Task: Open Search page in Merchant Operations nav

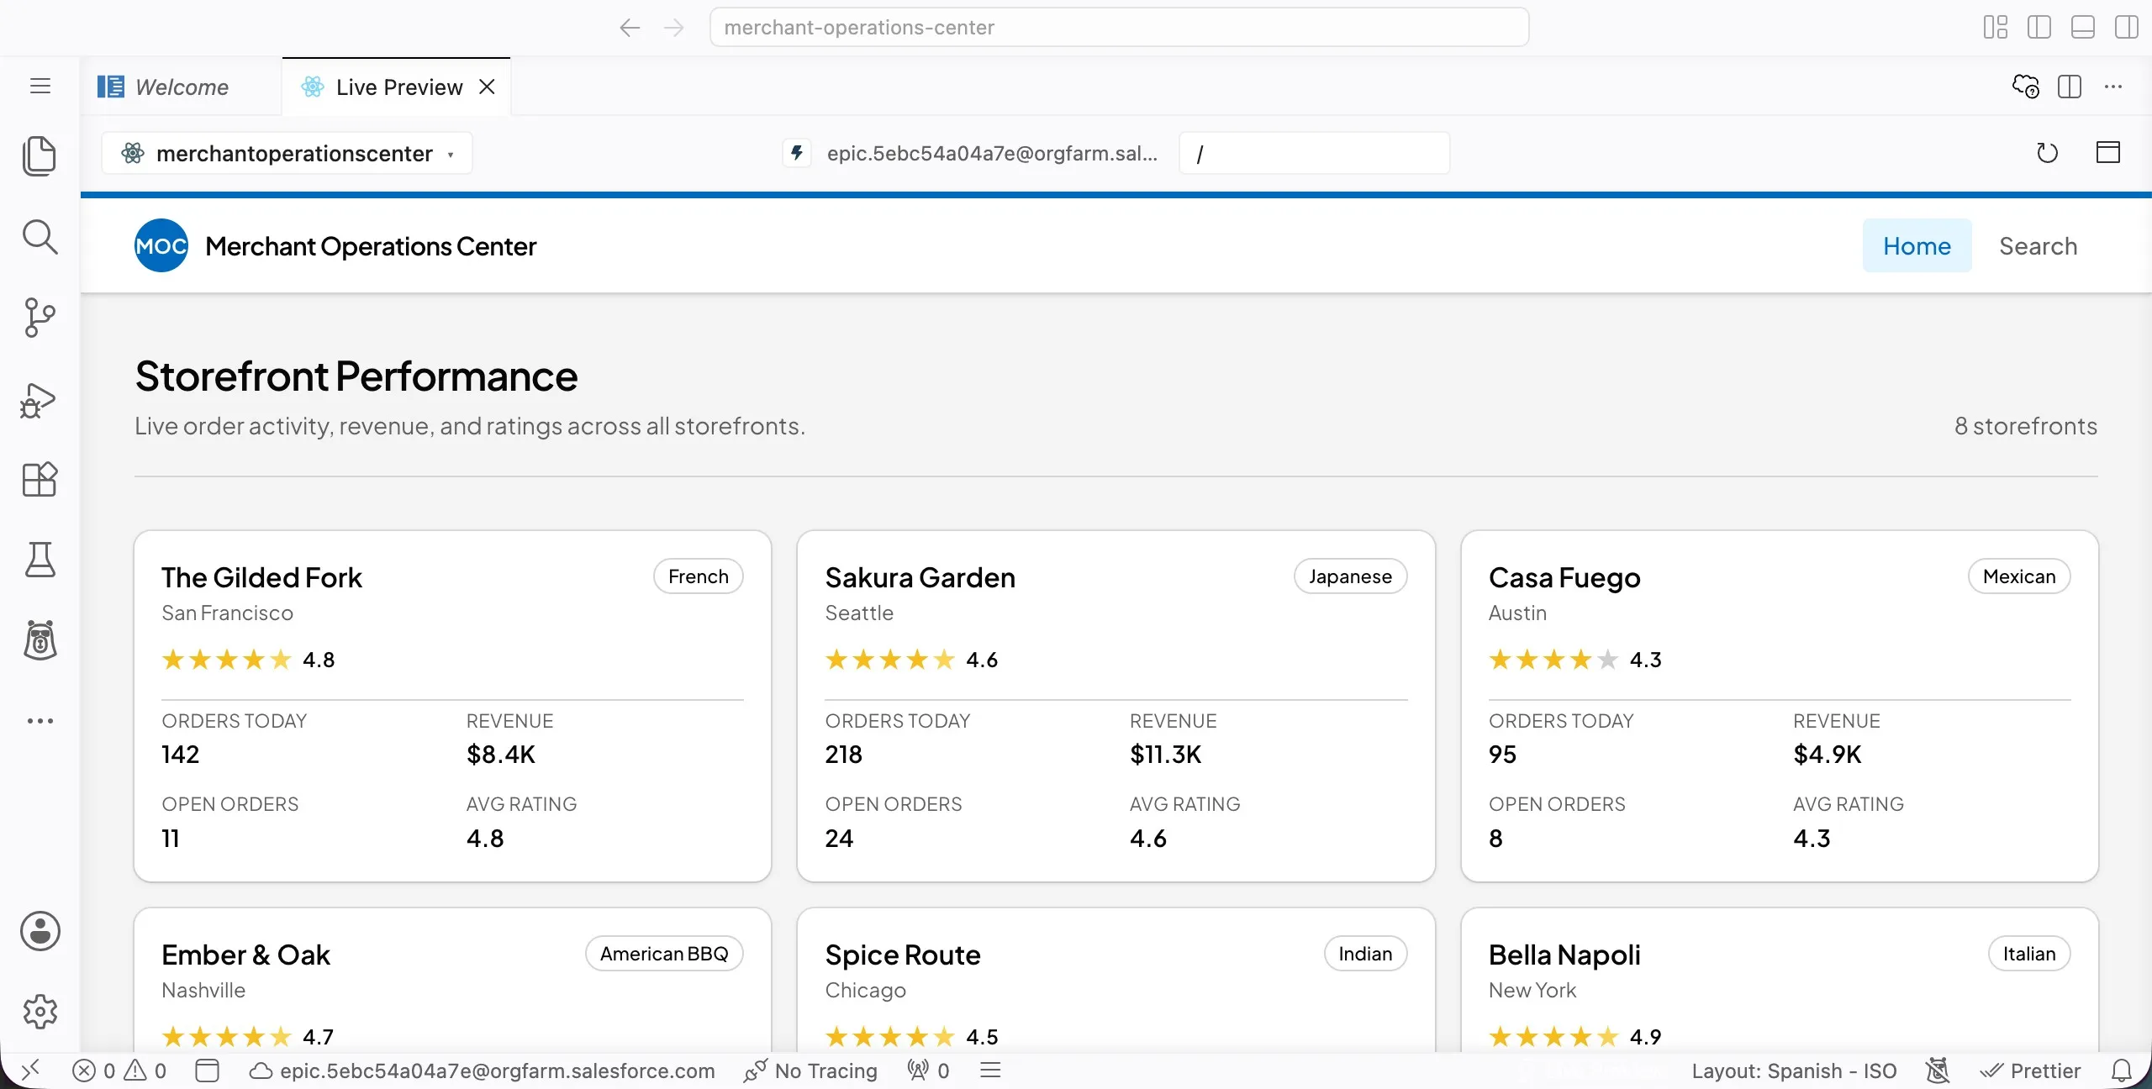Action: (x=2038, y=245)
